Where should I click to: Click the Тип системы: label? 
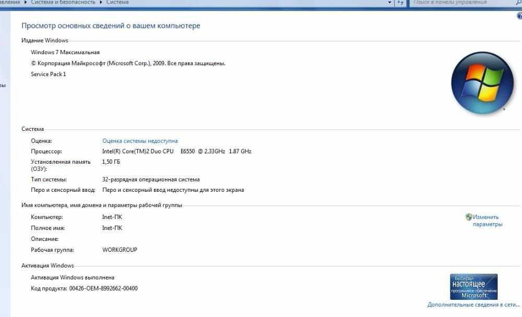pyautogui.click(x=49, y=179)
